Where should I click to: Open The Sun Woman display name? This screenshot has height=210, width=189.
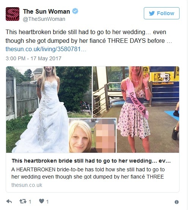tap(46, 11)
